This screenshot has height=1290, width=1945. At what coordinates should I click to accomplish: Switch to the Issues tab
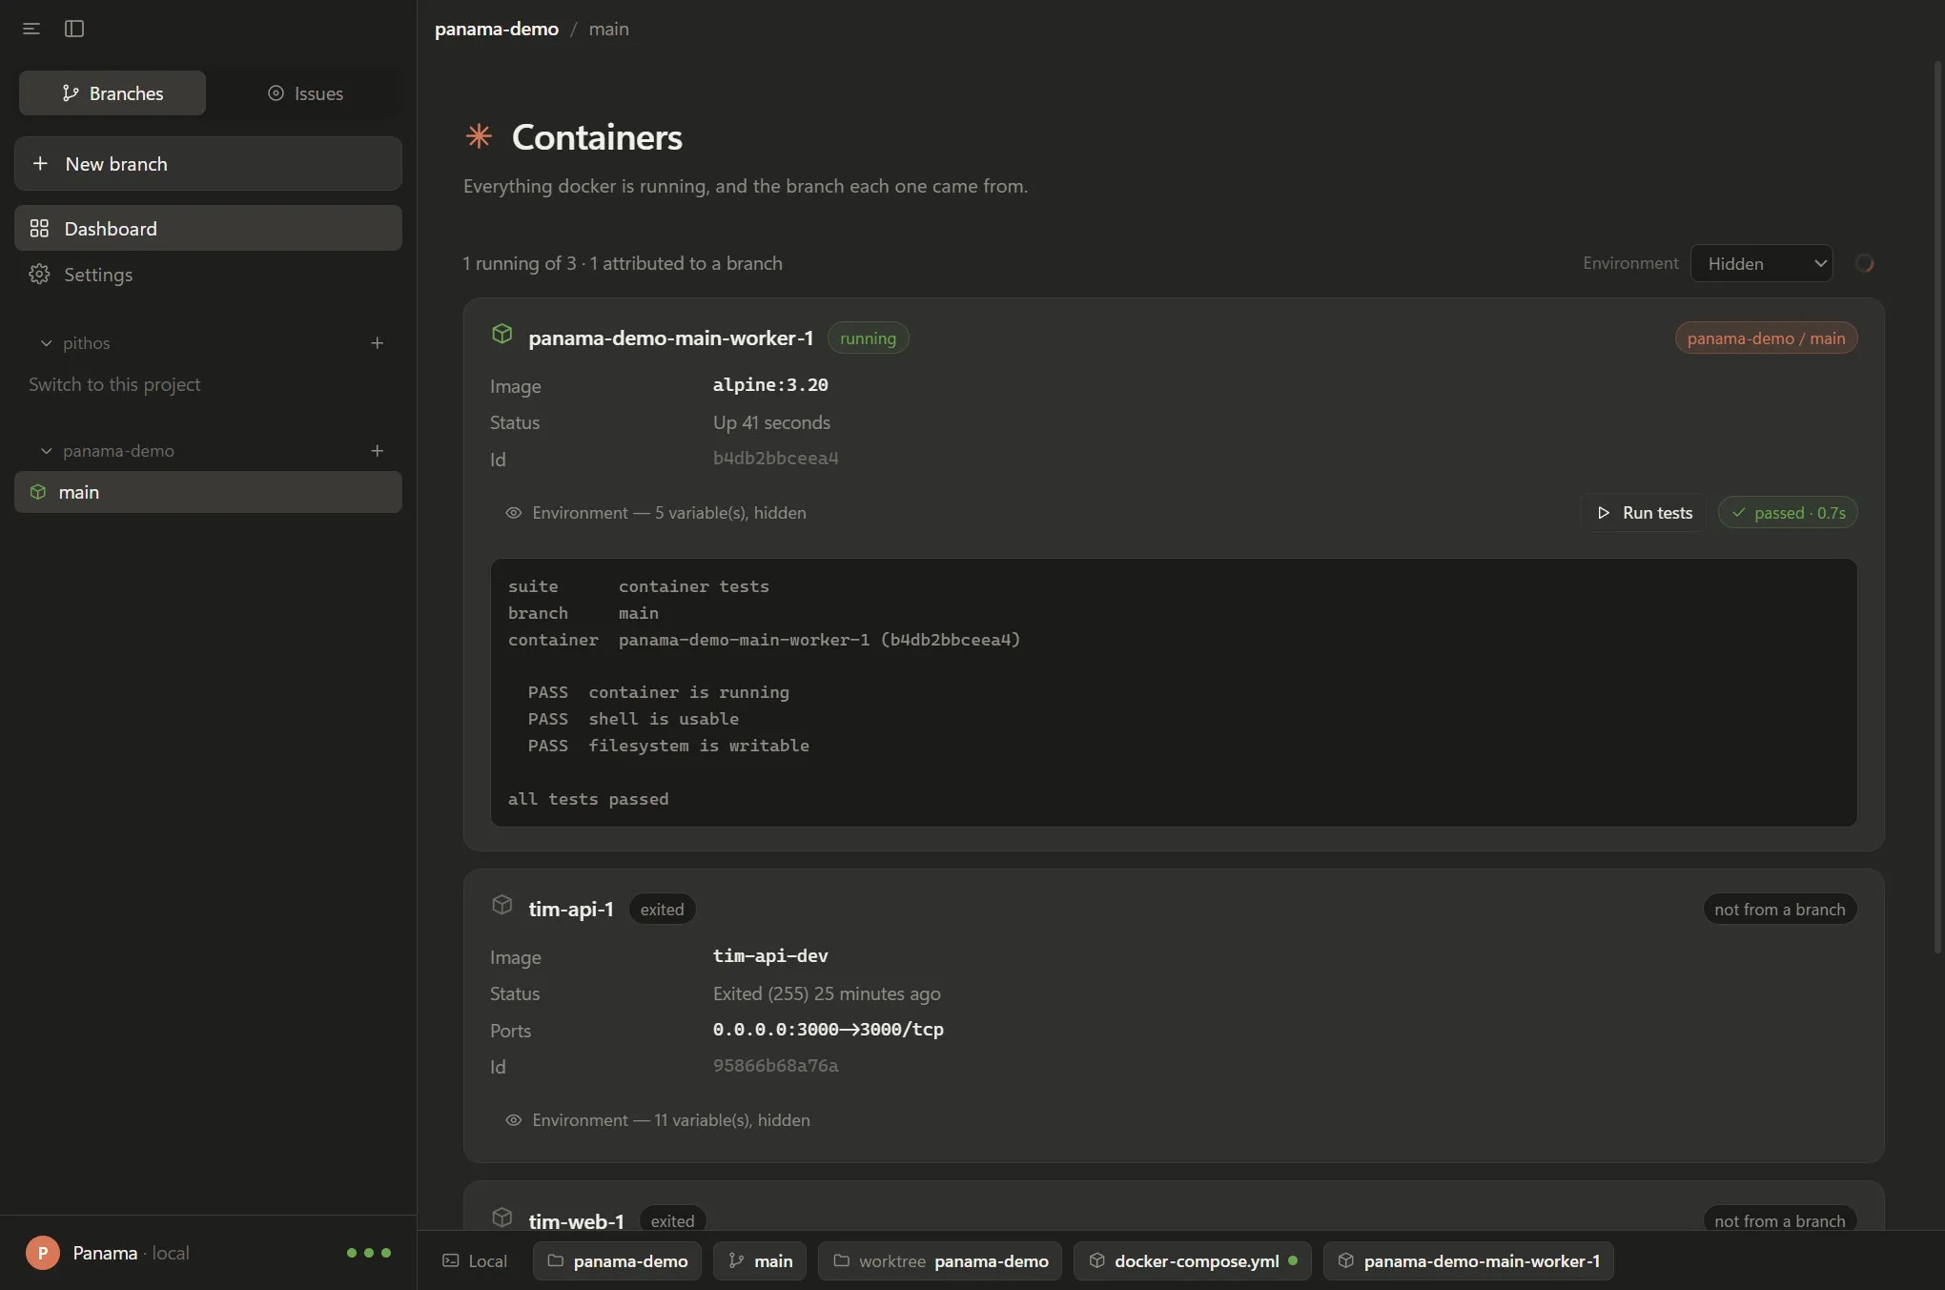tap(305, 93)
